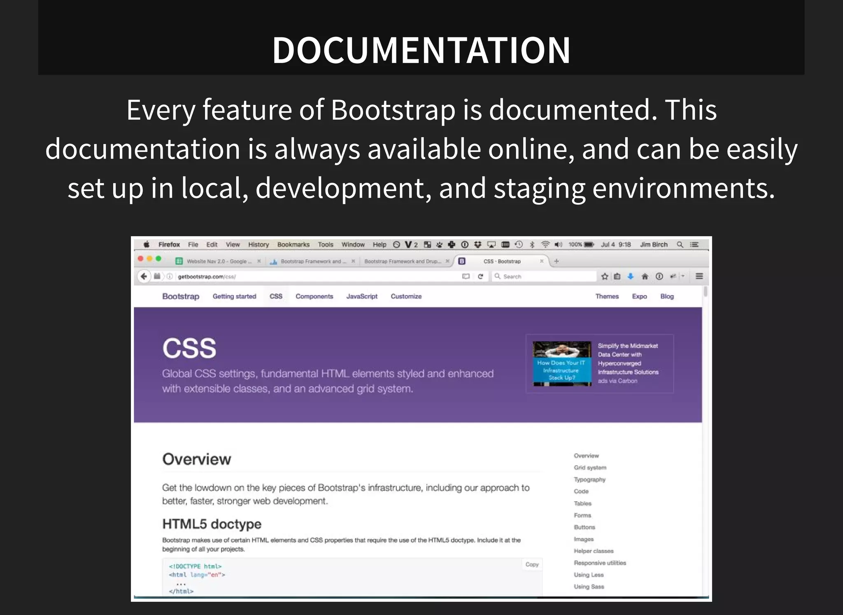
Task: Click the page vertical scrollbar thumb
Action: click(x=706, y=291)
